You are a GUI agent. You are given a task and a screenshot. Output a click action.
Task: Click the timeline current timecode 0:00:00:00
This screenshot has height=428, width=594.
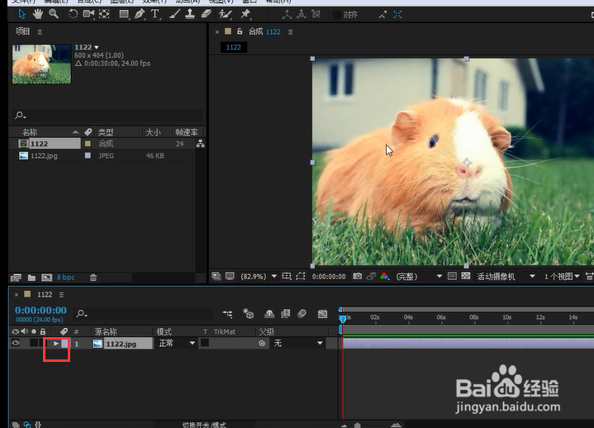point(40,310)
